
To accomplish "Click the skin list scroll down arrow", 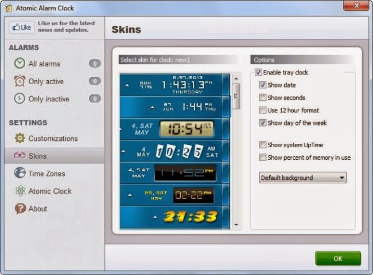I will (236, 225).
